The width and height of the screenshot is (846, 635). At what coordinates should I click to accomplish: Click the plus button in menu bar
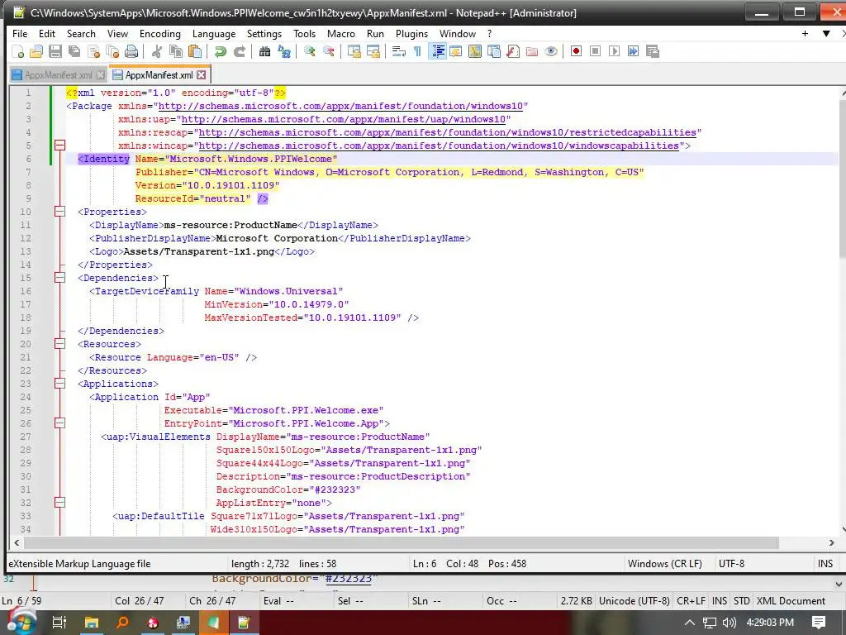pyautogui.click(x=805, y=33)
